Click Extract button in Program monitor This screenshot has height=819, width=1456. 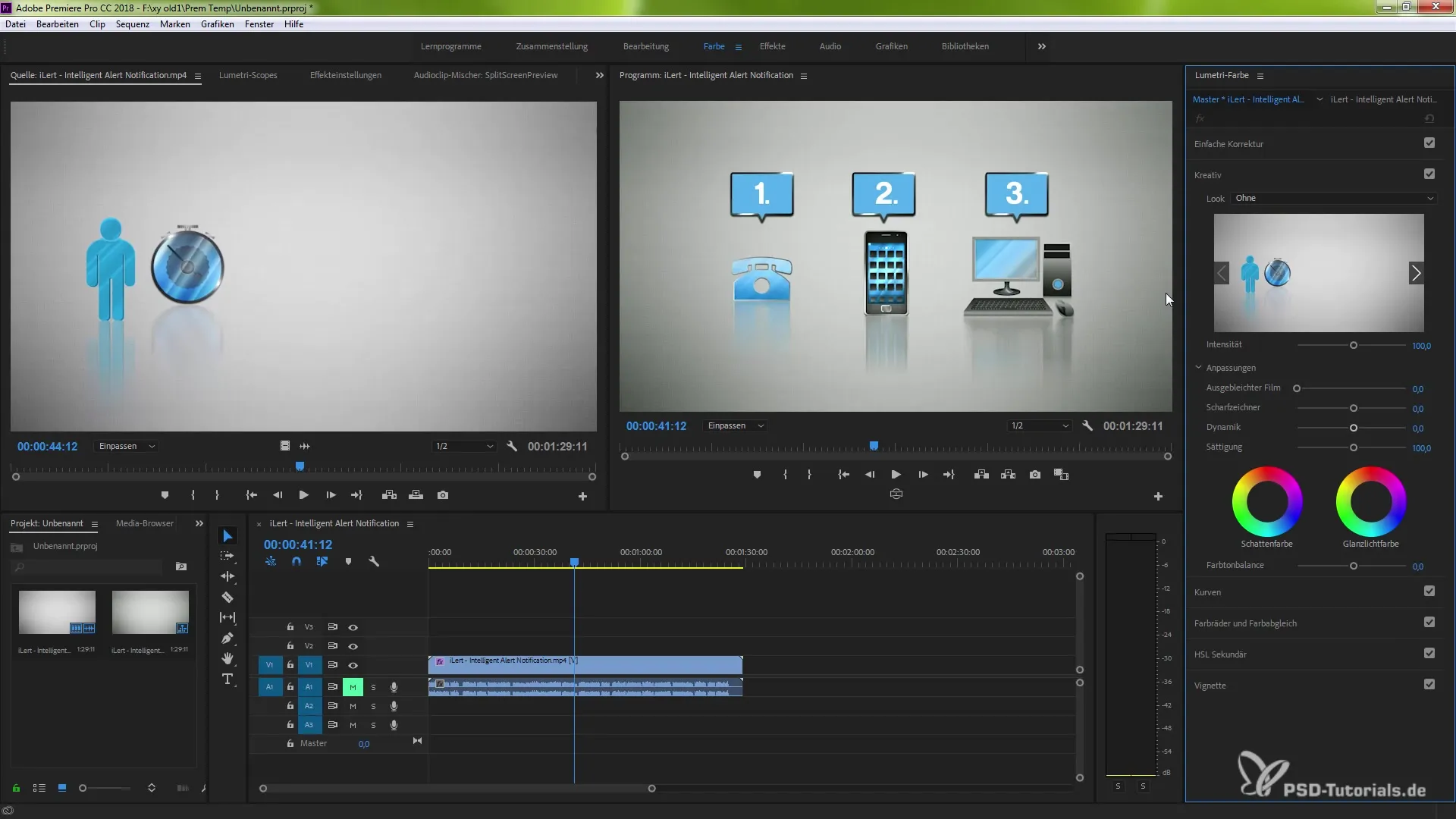click(x=1008, y=475)
